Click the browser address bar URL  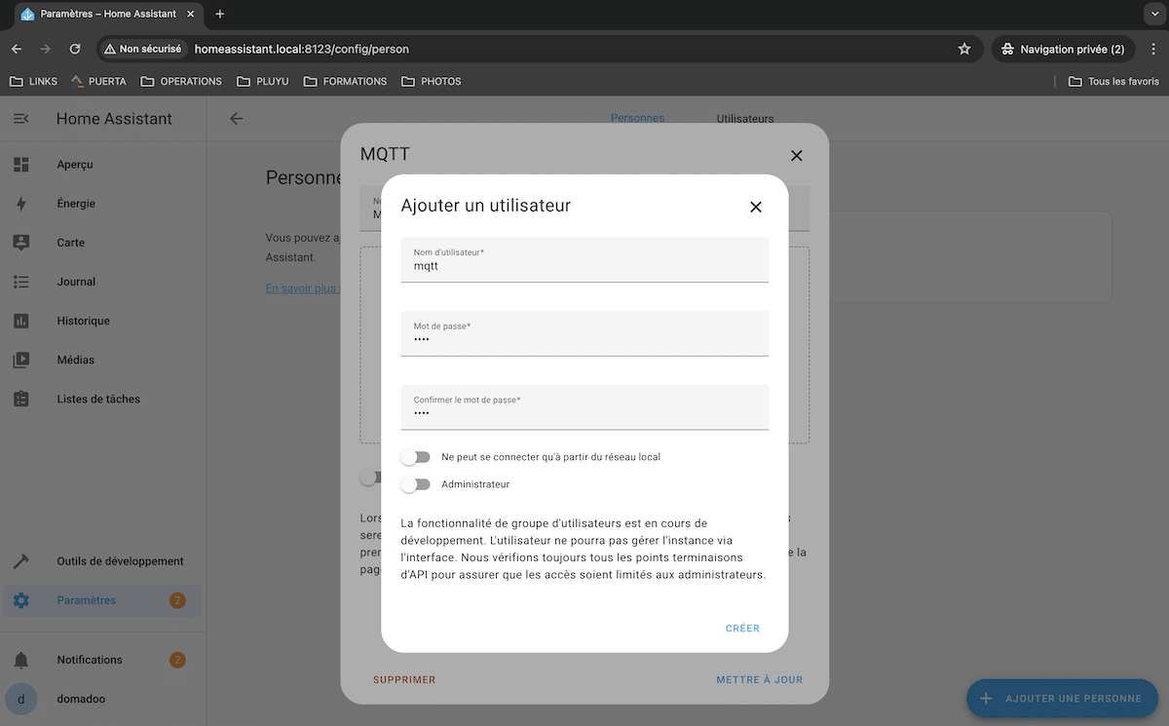302,49
